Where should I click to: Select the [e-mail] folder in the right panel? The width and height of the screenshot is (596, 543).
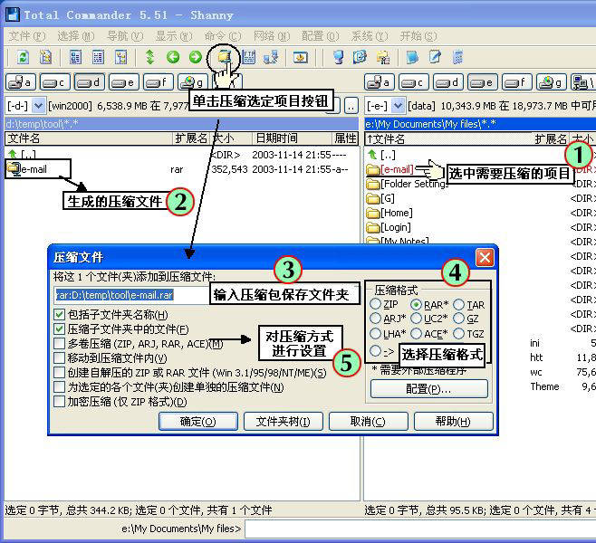point(397,169)
